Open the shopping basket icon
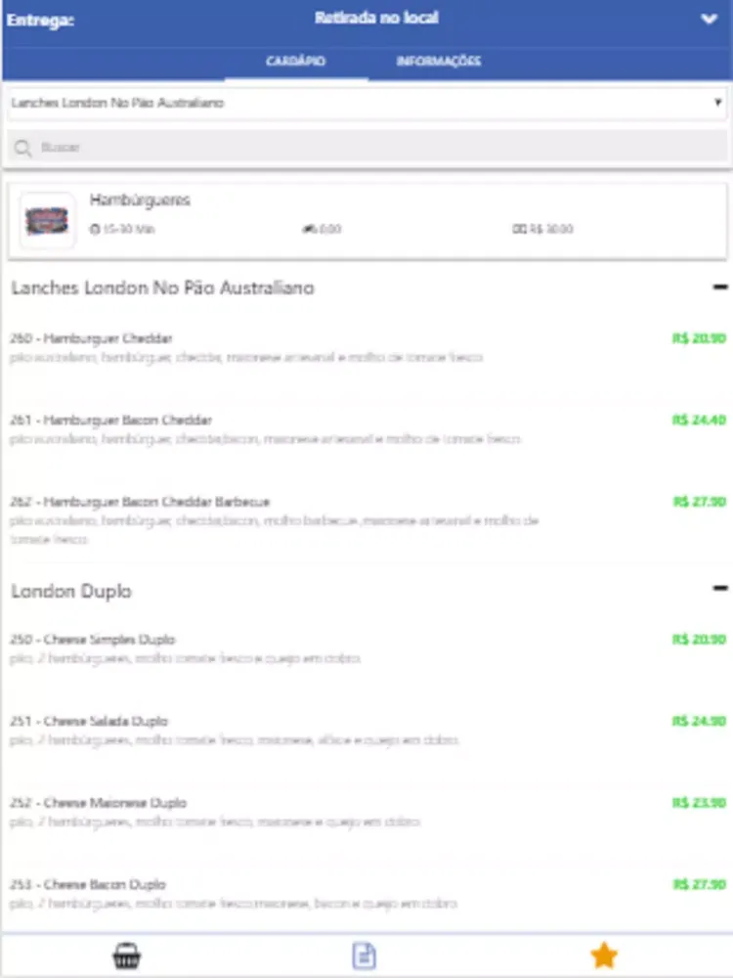 pyautogui.click(x=126, y=955)
